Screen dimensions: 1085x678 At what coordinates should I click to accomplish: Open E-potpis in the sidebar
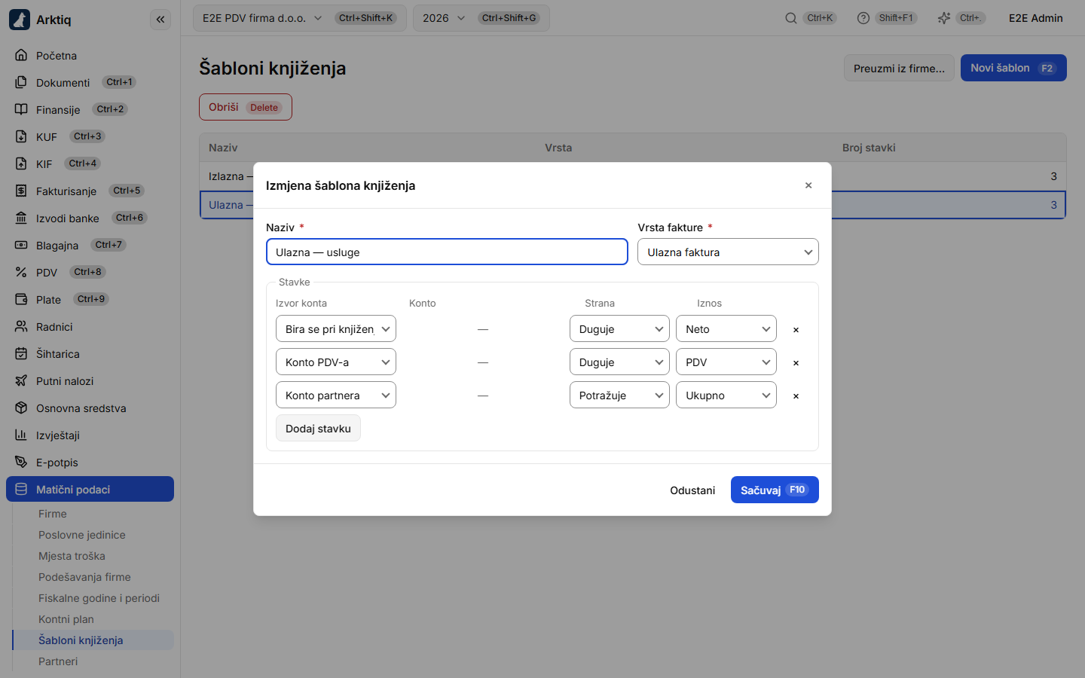[90, 462]
